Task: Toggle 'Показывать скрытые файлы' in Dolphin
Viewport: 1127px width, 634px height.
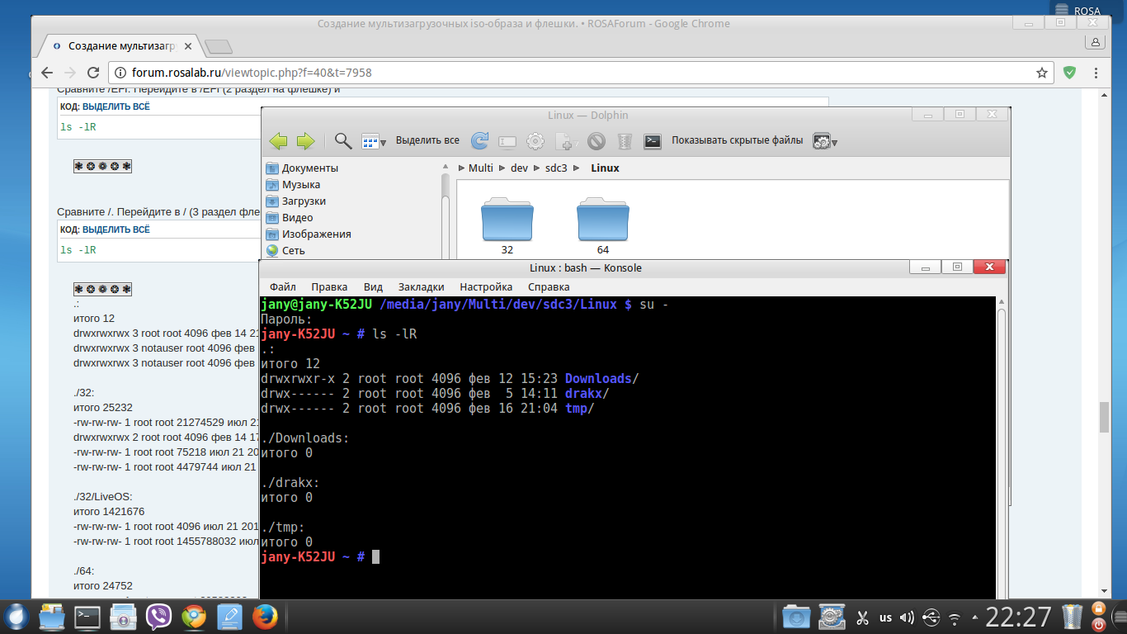Action: (x=737, y=140)
